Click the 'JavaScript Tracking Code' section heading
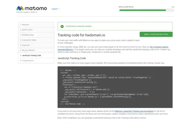This screenshot has height=123, width=187. tap(71, 58)
